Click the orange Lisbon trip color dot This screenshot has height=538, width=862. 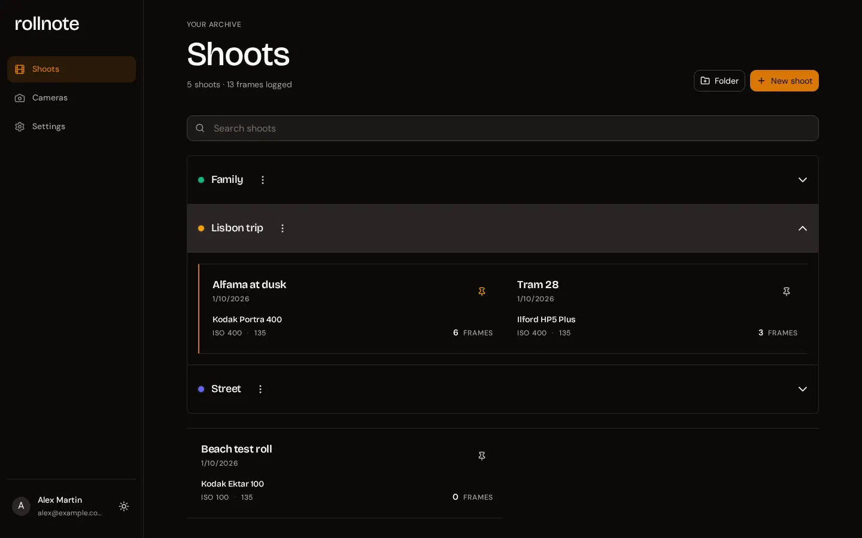pos(201,228)
